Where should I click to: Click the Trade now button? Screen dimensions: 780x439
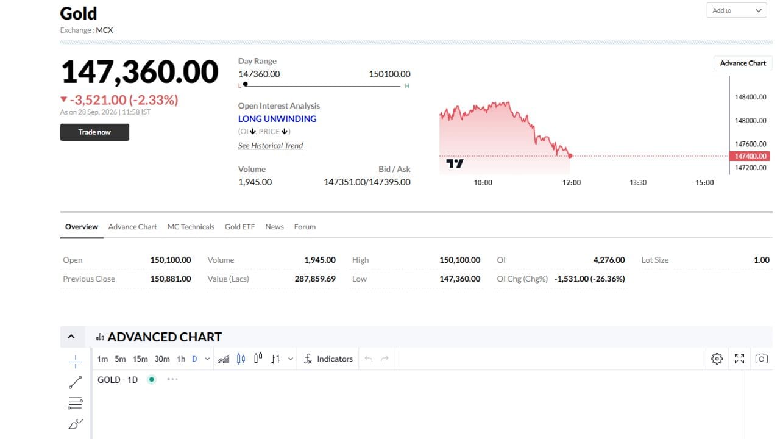point(94,132)
